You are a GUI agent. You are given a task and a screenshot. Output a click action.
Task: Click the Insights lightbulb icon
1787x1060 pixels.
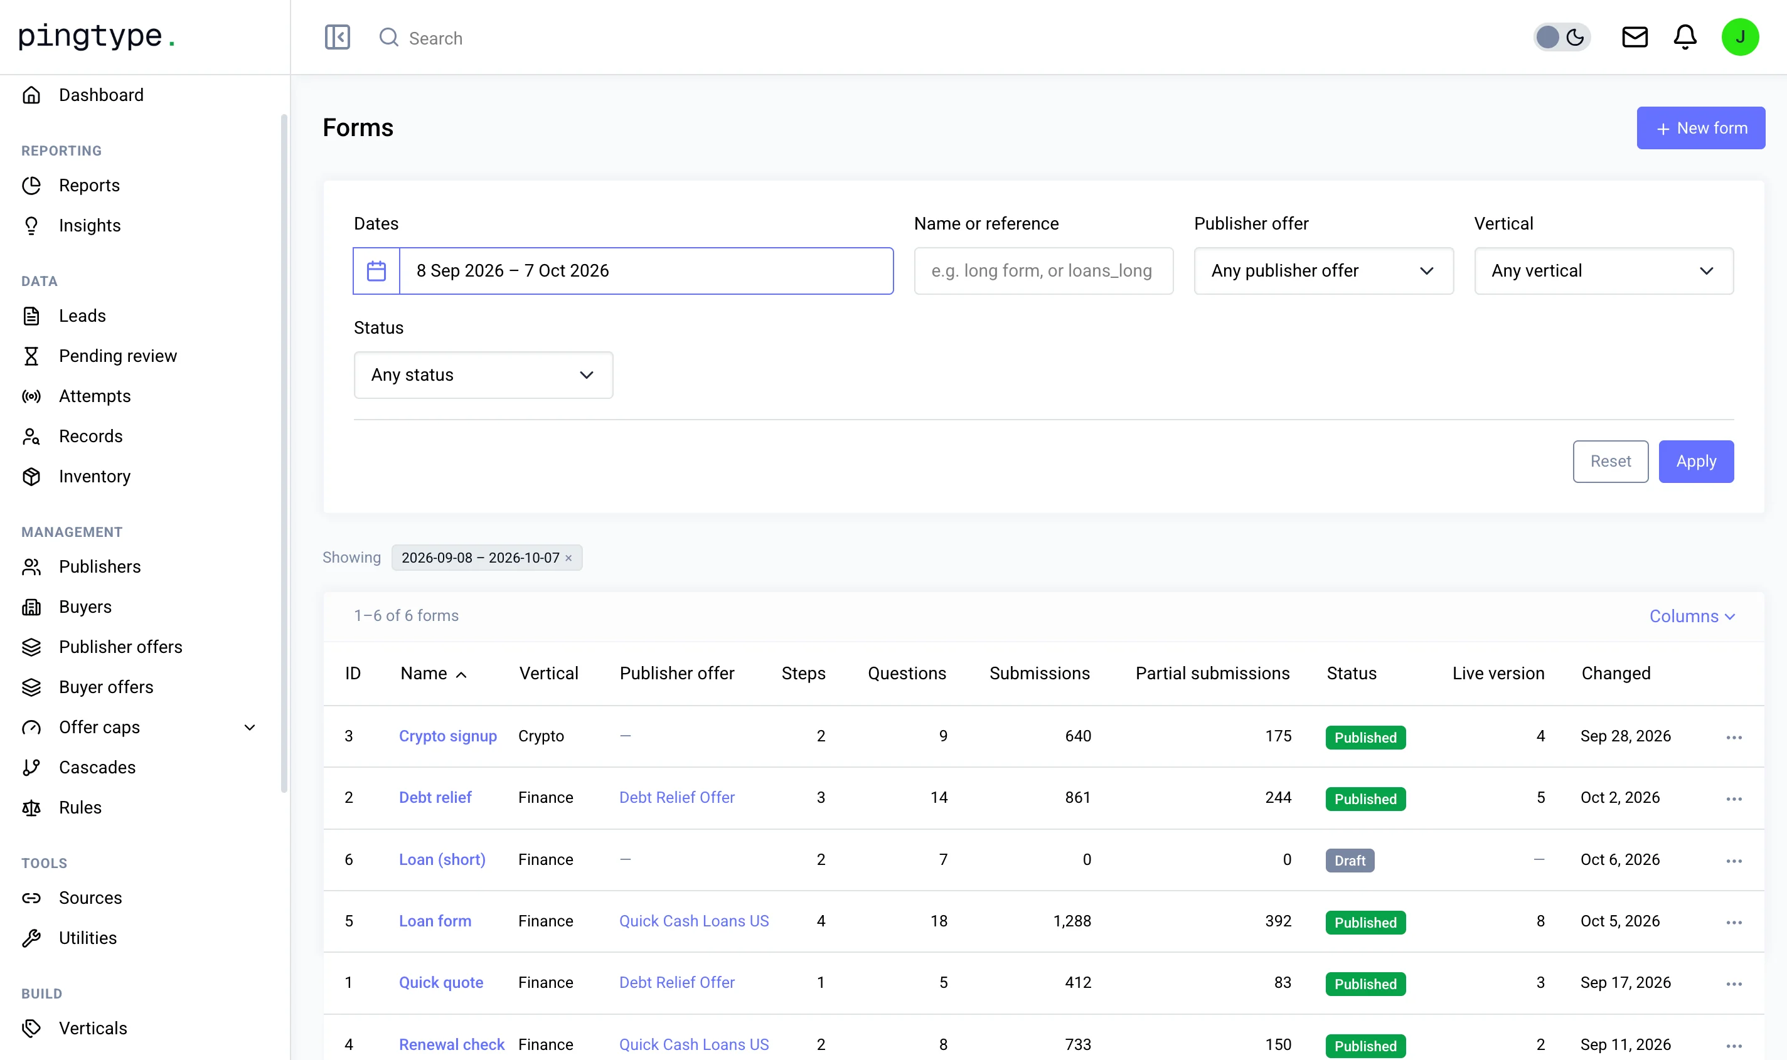31,226
